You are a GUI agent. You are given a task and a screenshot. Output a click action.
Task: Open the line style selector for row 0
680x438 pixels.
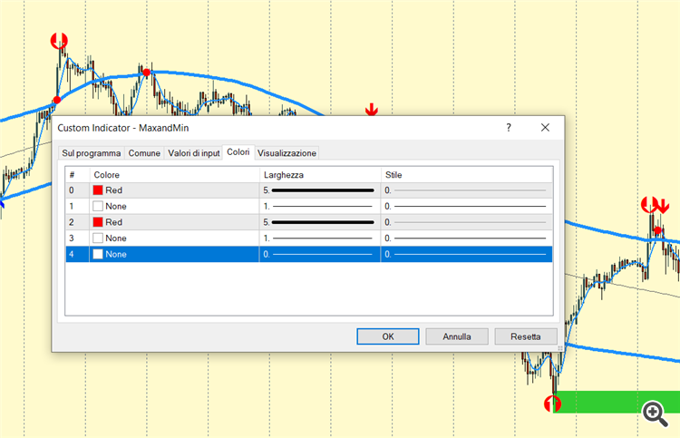pyautogui.click(x=467, y=190)
